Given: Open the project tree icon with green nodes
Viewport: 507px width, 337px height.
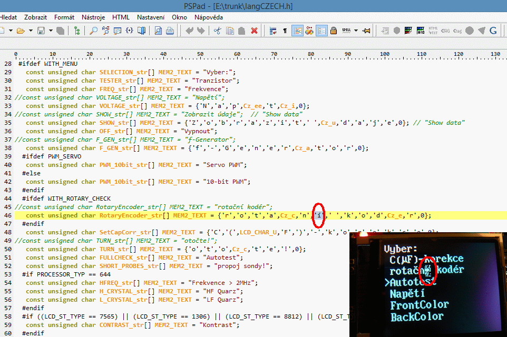Looking at the screenshot, I should coord(76,31).
